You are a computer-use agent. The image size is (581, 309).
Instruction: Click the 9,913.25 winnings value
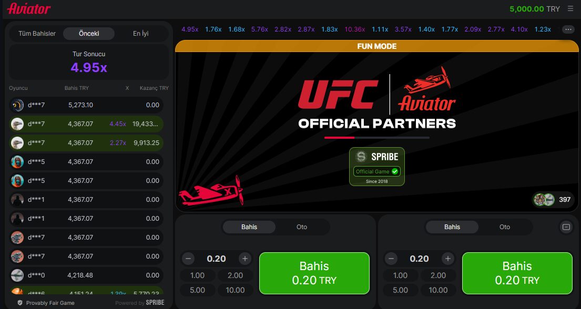click(x=146, y=143)
